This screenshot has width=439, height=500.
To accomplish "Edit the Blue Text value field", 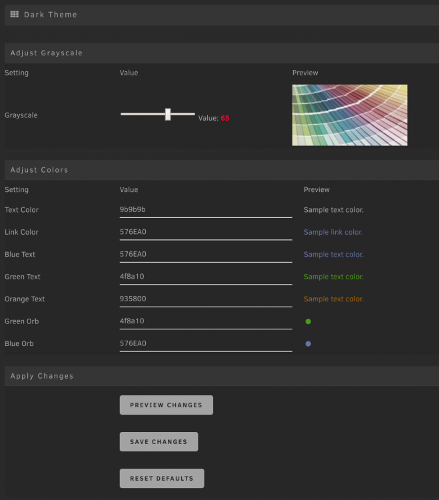I will tap(206, 255).
